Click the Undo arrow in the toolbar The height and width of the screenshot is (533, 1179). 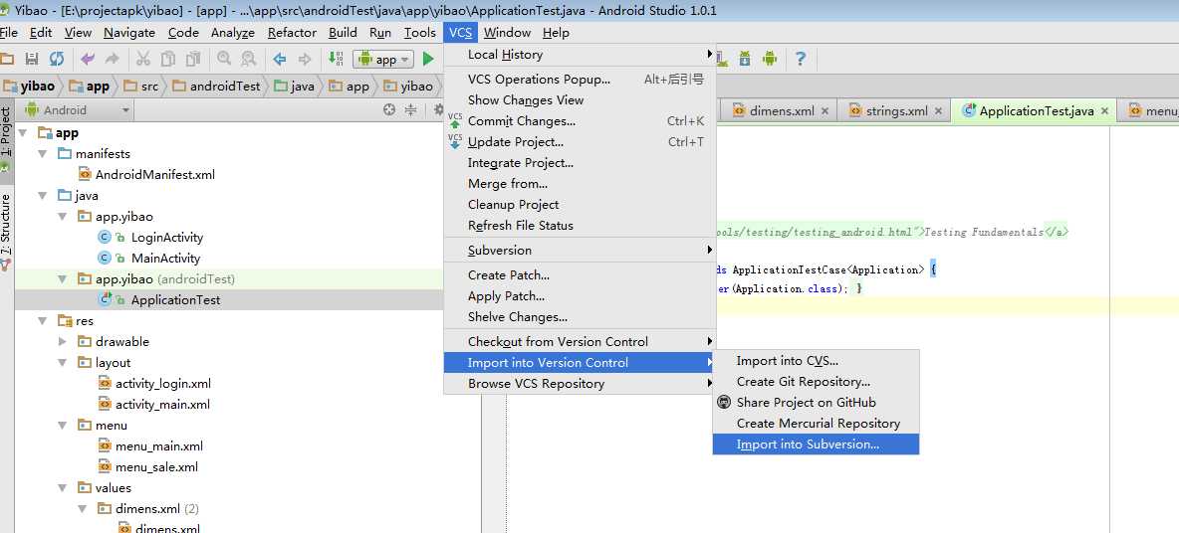(88, 60)
